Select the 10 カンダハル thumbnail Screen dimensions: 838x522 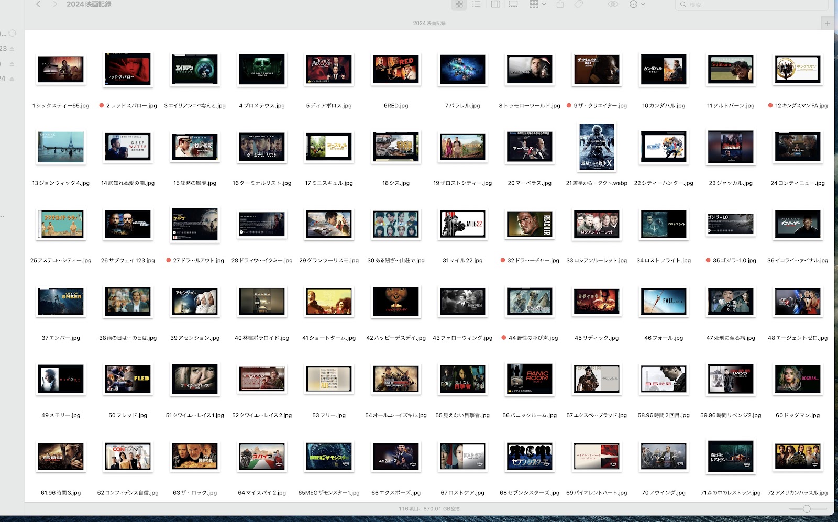click(x=664, y=70)
